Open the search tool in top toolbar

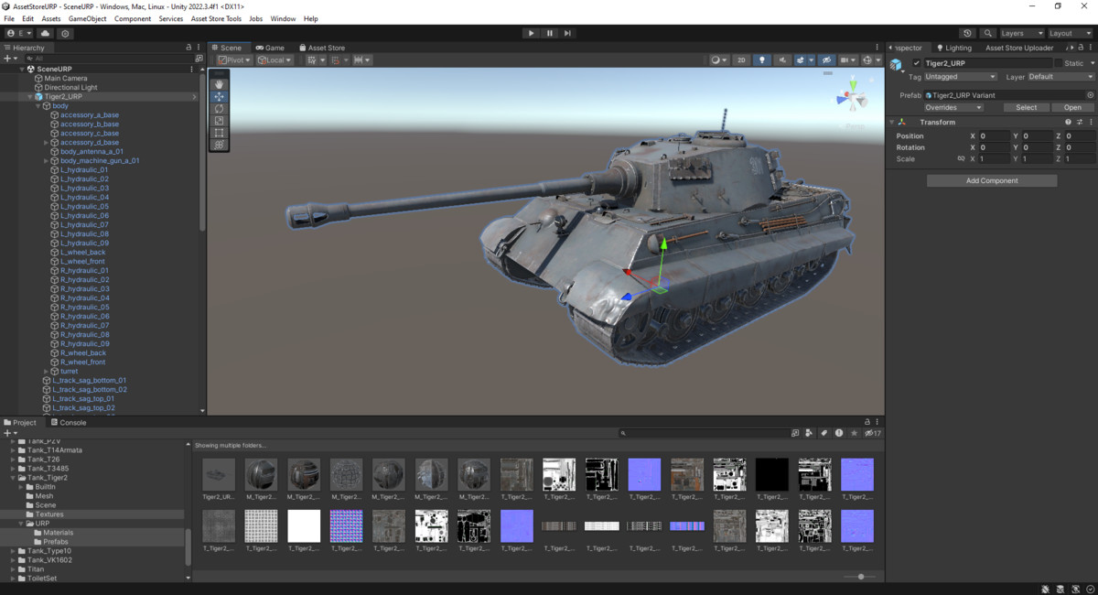(x=987, y=32)
